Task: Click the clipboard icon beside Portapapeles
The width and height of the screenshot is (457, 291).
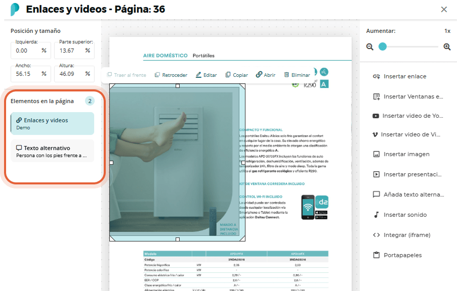Action: (377, 255)
